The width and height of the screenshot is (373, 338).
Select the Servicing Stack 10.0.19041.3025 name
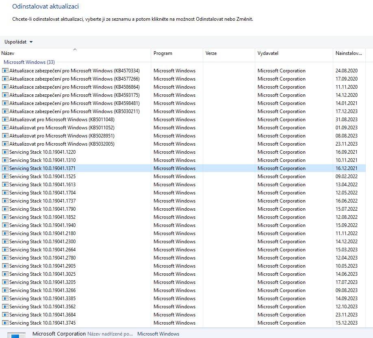[x=42, y=274]
